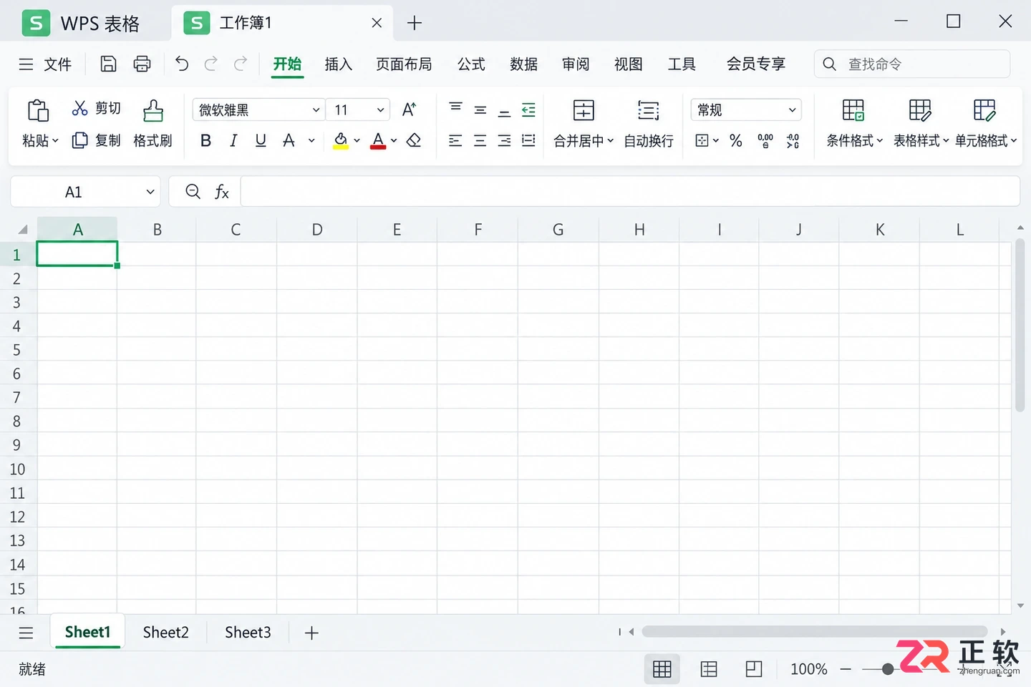The image size is (1031, 687).
Task: Switch to page break preview in status bar
Action: pos(754,669)
